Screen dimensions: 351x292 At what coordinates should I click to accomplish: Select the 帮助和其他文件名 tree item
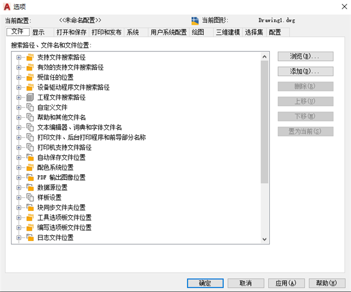click(61, 117)
